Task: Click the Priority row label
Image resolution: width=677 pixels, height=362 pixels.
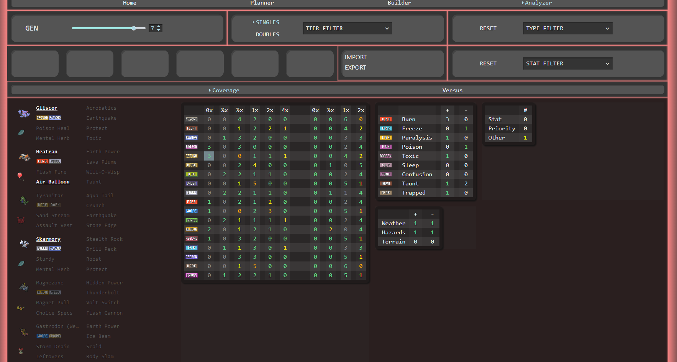Action: tap(502, 128)
